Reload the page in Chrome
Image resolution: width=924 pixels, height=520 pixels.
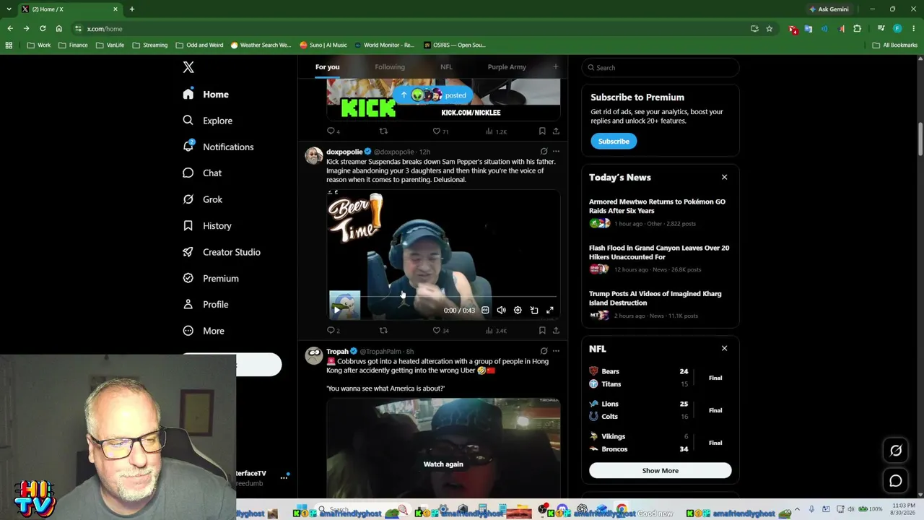pyautogui.click(x=43, y=29)
